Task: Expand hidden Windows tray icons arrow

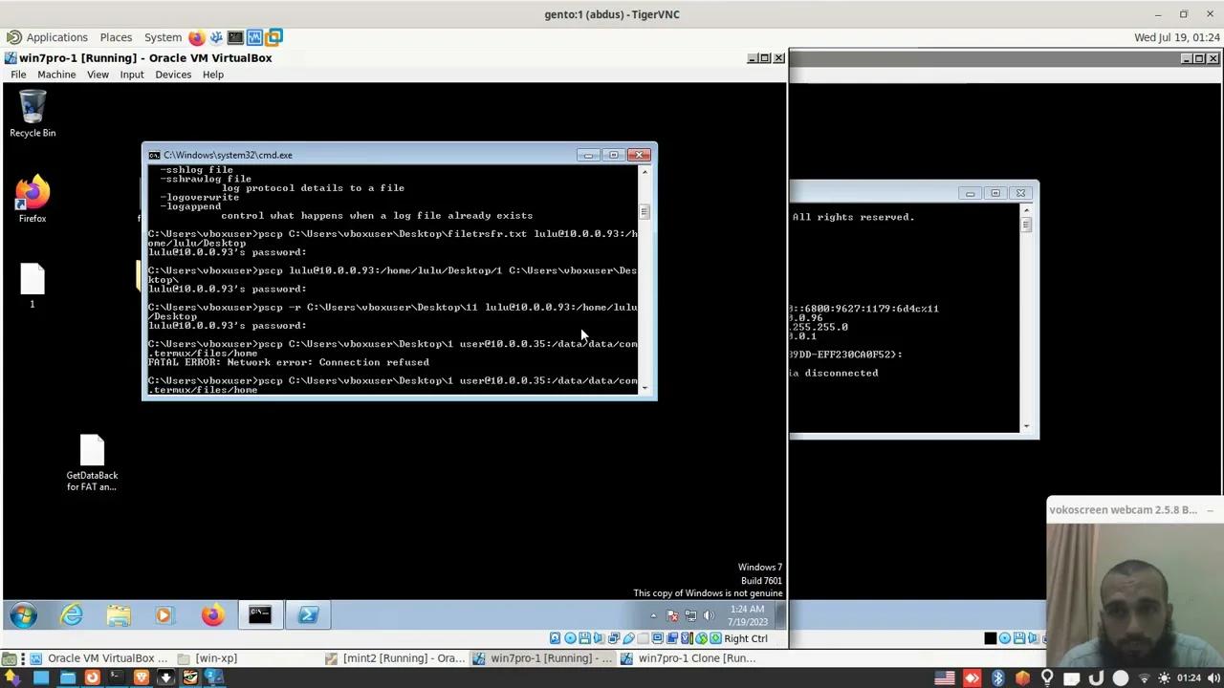Action: [653, 615]
